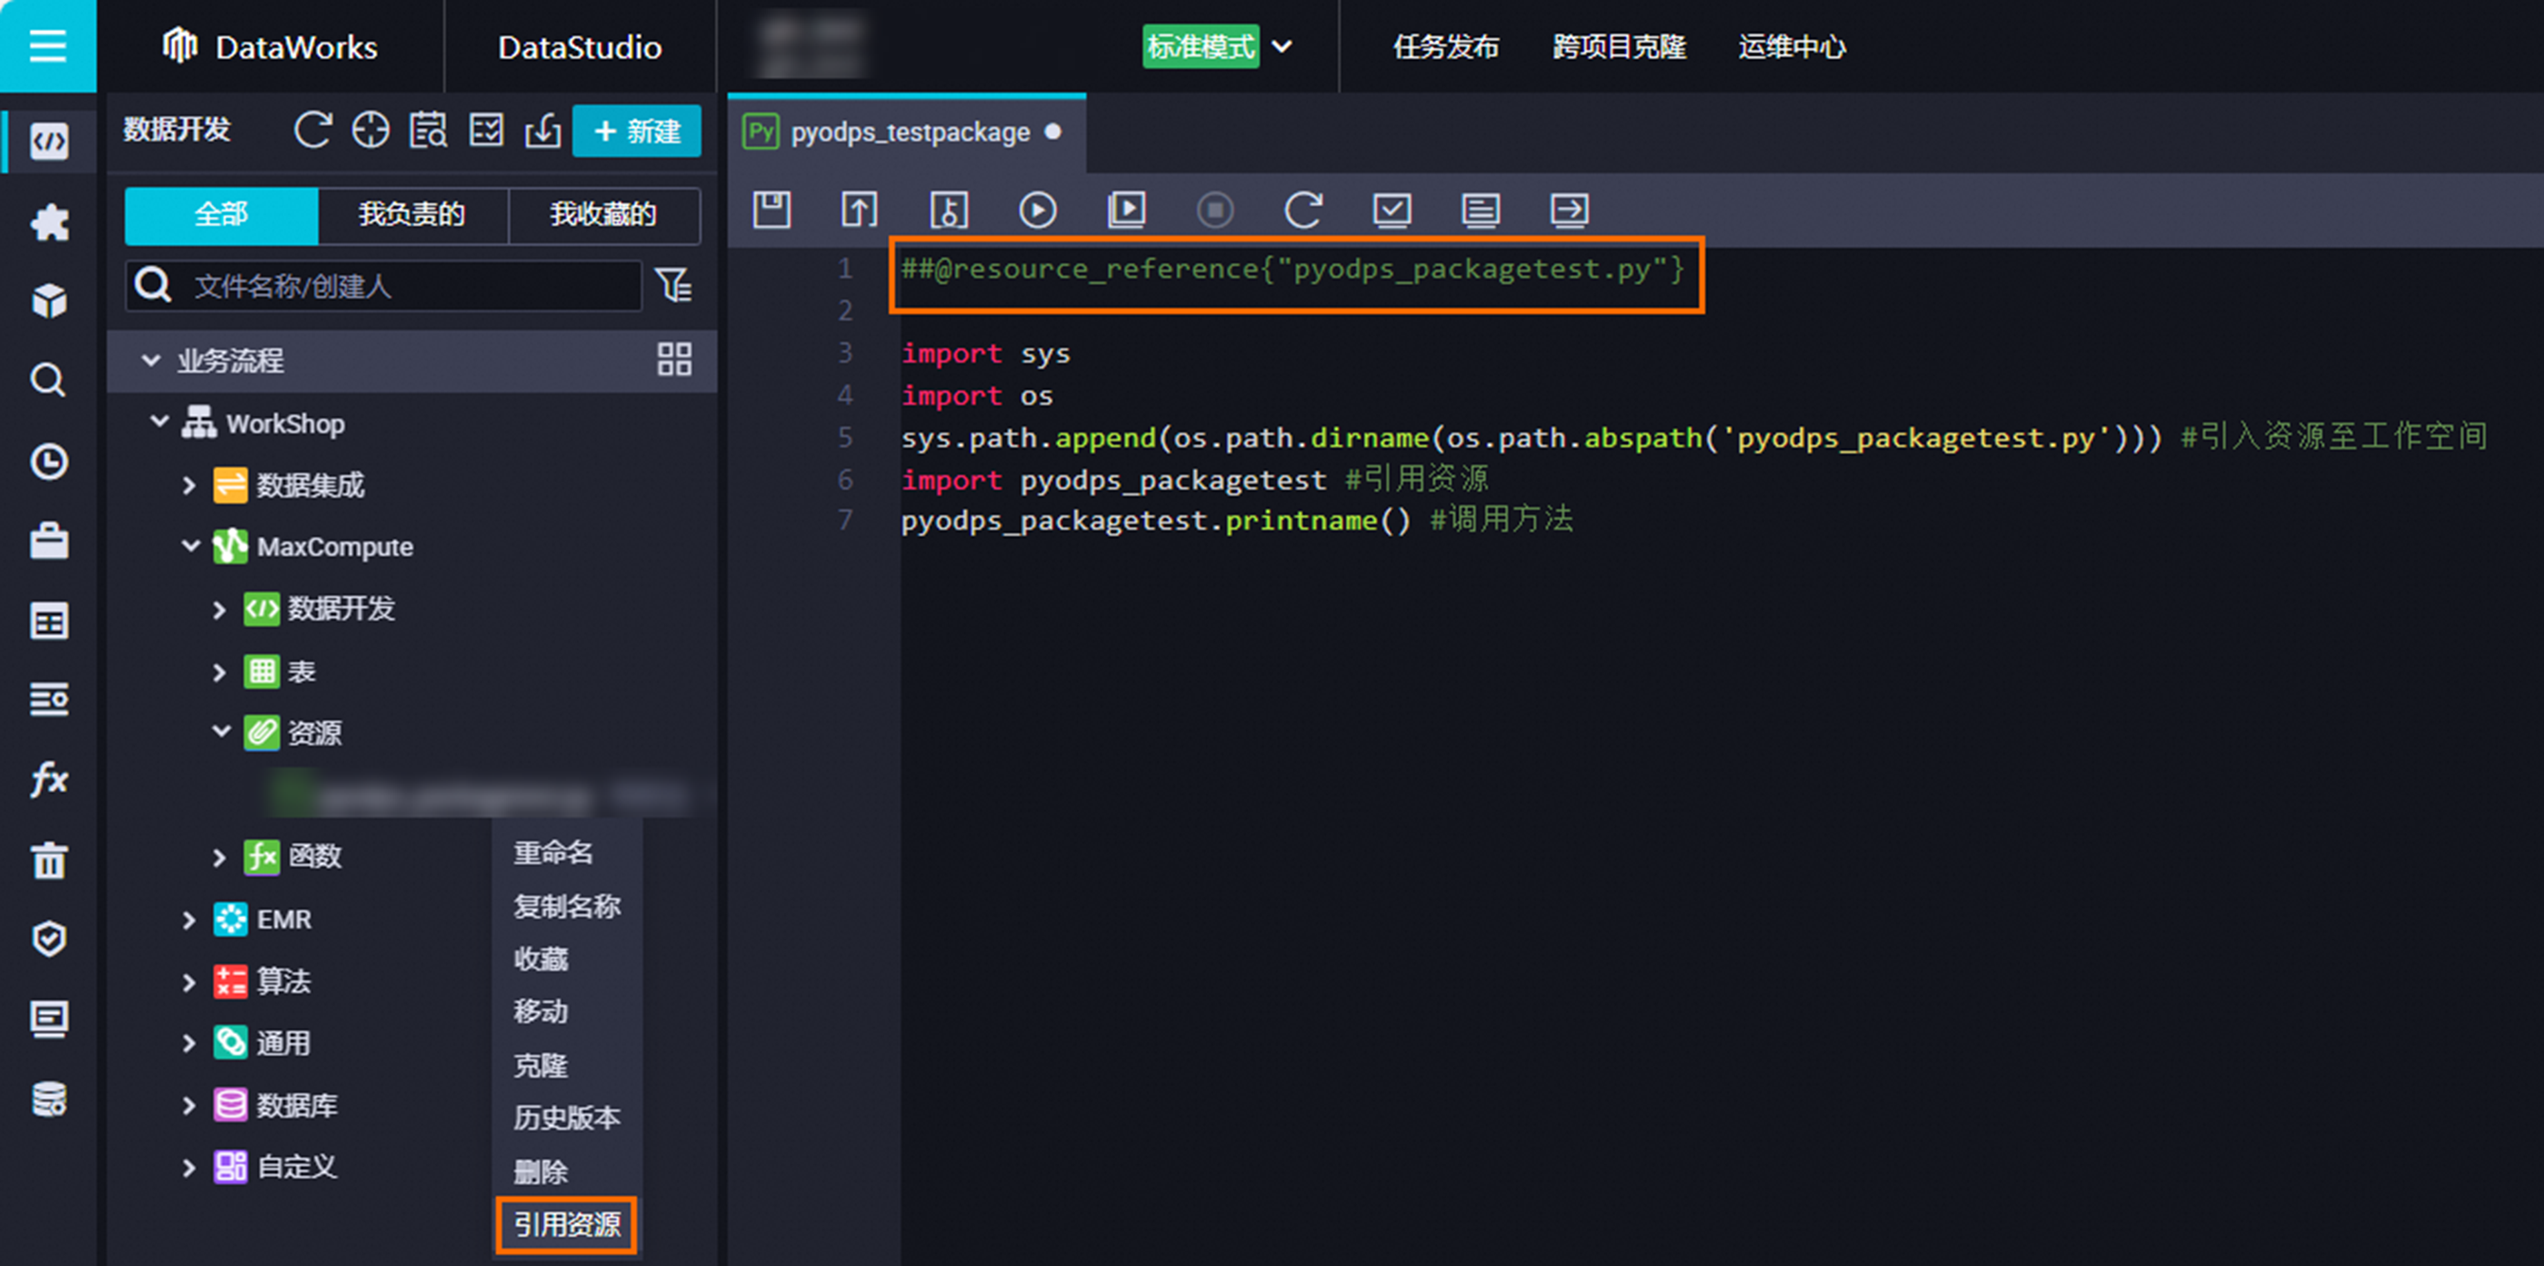
Task: Open the magnifier search sidebar icon
Action: pos(48,380)
